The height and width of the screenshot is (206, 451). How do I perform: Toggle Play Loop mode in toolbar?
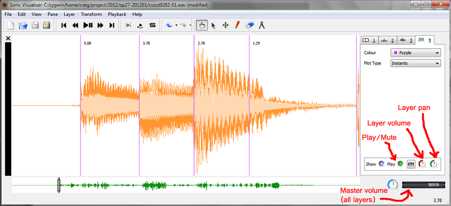point(140,25)
